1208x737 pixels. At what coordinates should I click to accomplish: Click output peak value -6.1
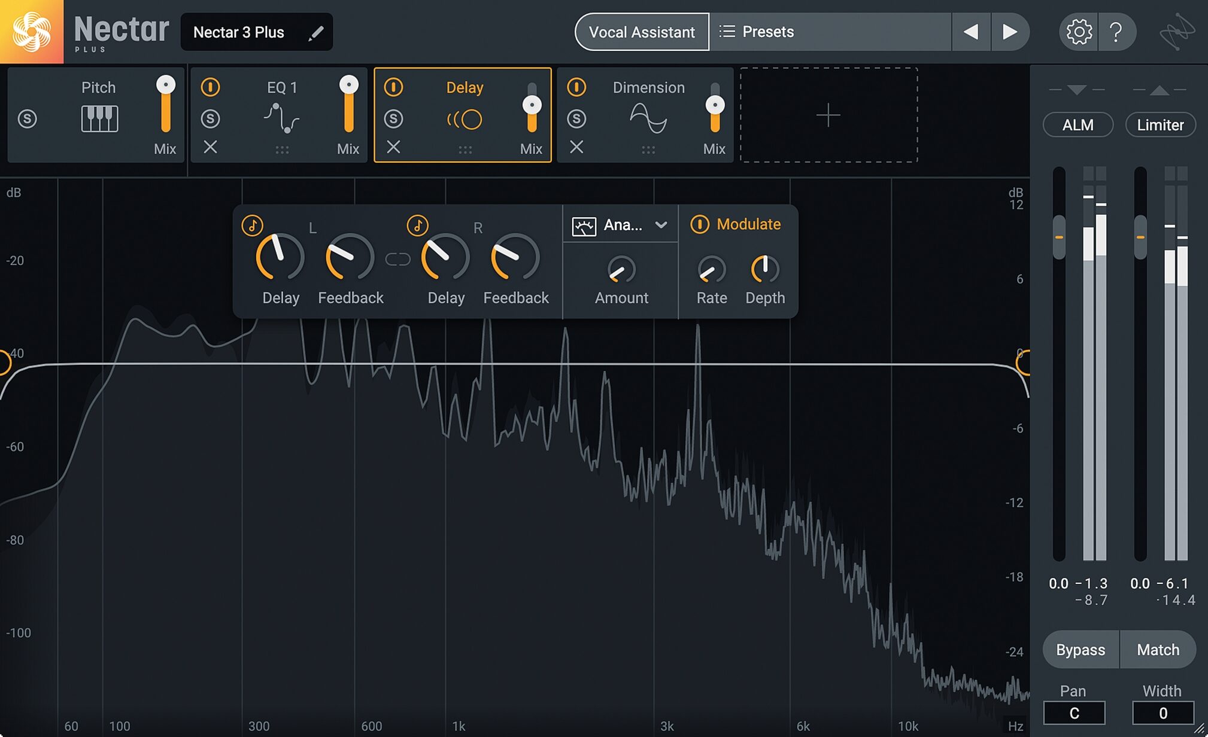point(1173,583)
